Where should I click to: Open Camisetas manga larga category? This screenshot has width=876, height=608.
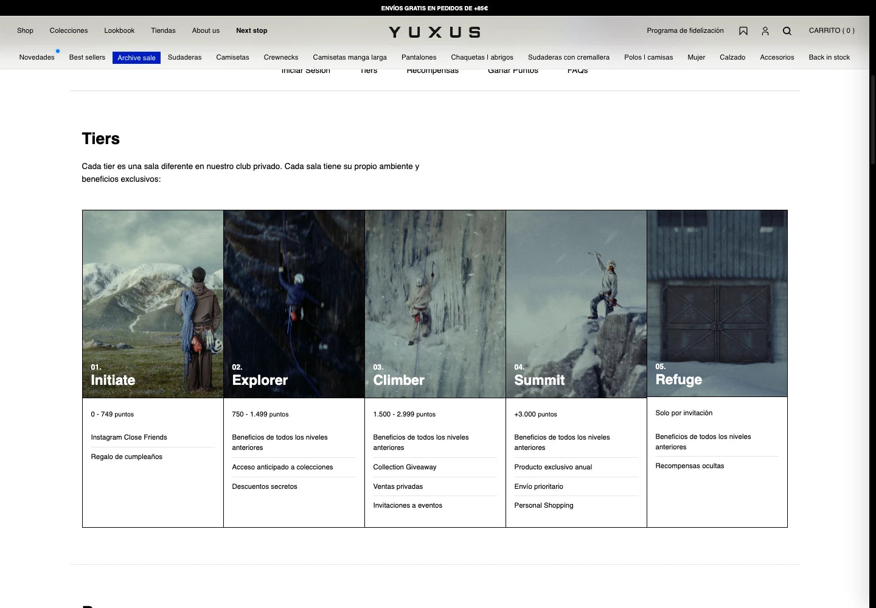350,57
